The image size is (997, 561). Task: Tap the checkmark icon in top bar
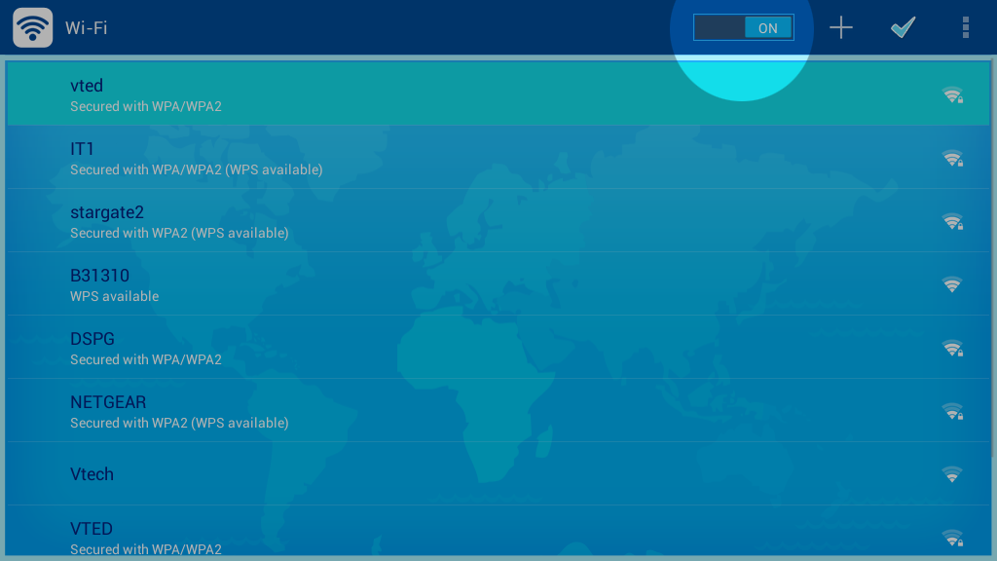click(903, 27)
